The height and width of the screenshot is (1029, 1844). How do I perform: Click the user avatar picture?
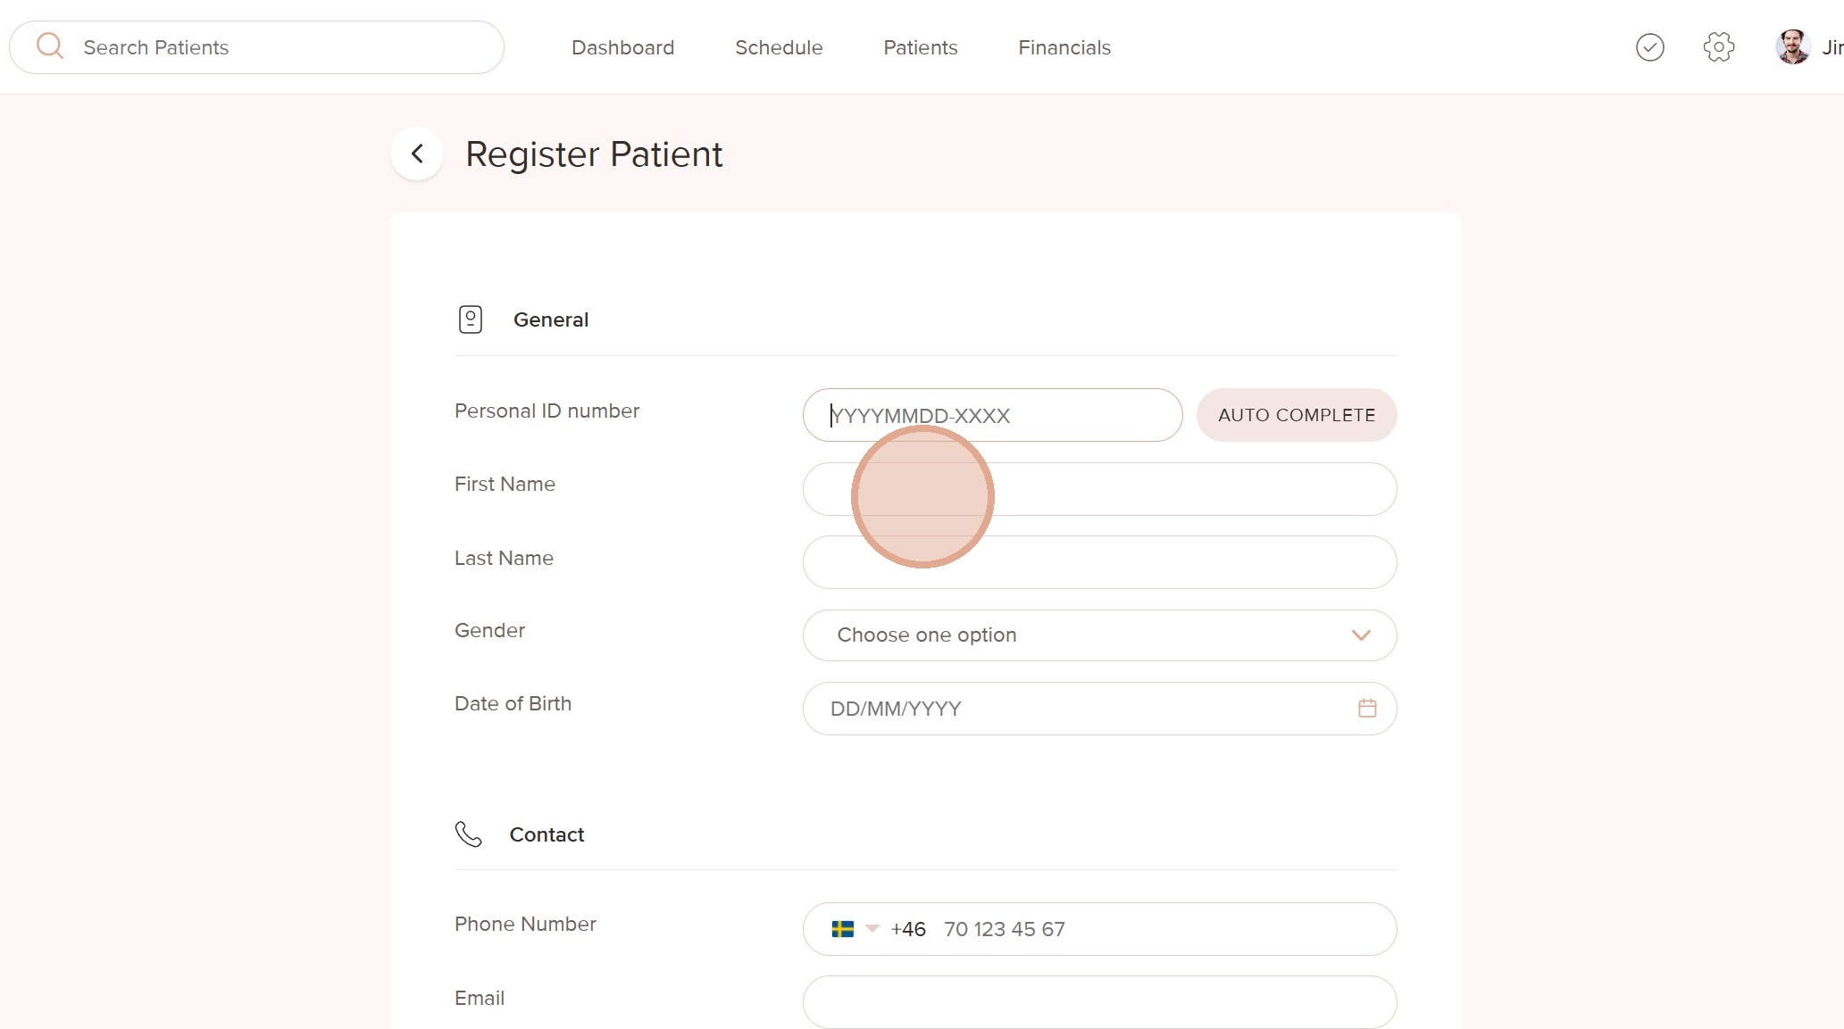coord(1792,47)
